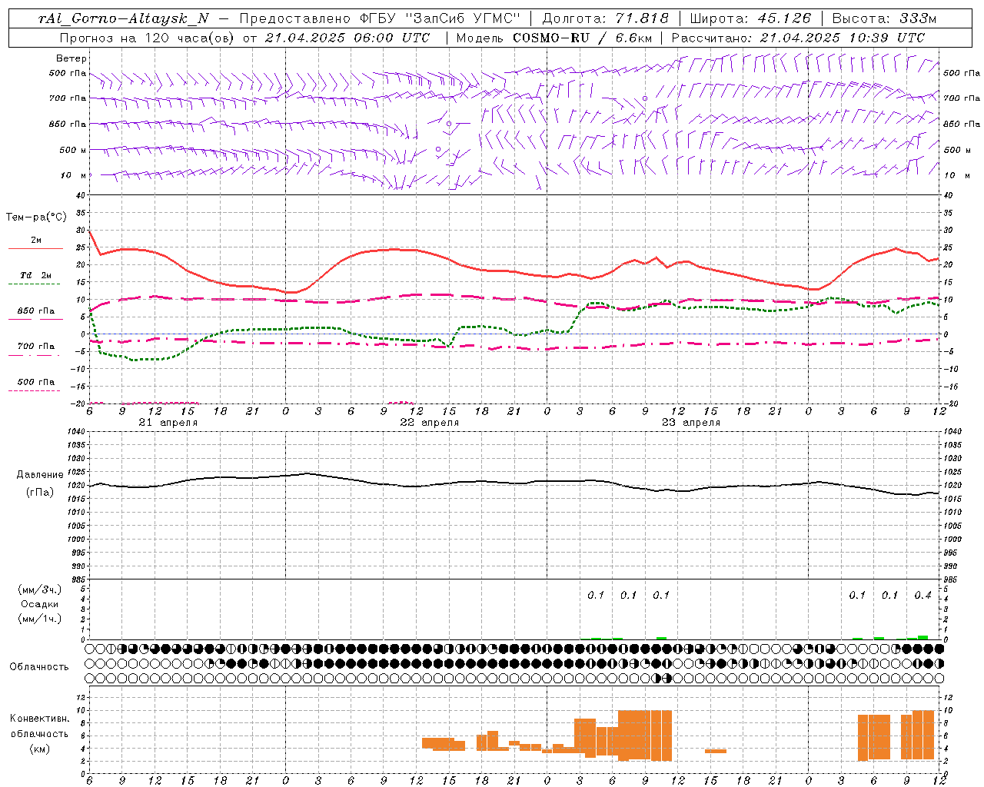Click the 1040 value on left pressure axis
The height and width of the screenshot is (787, 984).
tap(76, 432)
